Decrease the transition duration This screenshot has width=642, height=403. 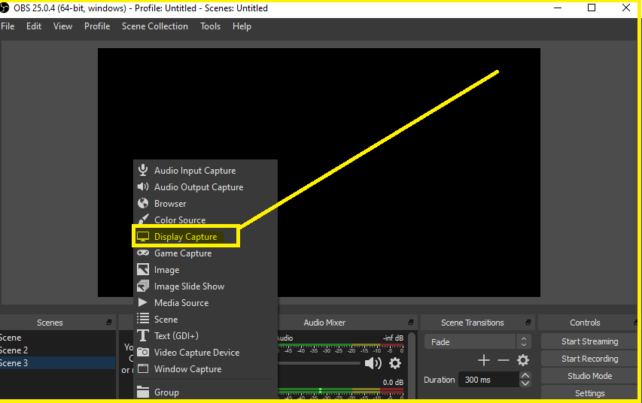(525, 383)
